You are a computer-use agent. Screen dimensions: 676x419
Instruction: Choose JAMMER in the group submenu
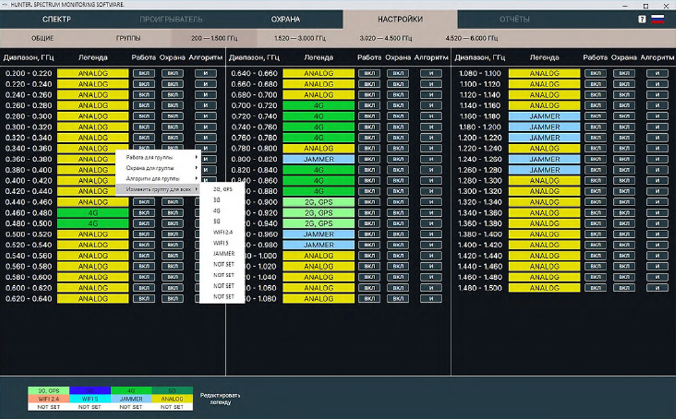point(223,253)
